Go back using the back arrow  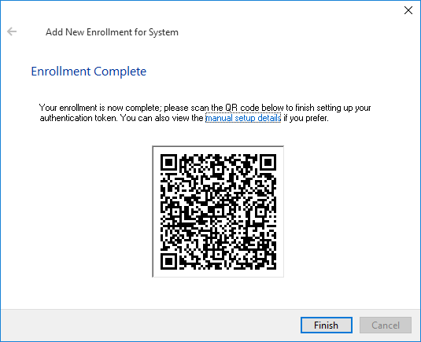(12, 31)
